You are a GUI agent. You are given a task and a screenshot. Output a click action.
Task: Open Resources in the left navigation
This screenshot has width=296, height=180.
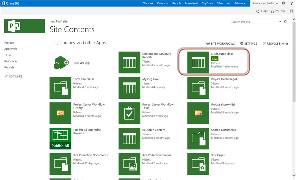(x=11, y=61)
